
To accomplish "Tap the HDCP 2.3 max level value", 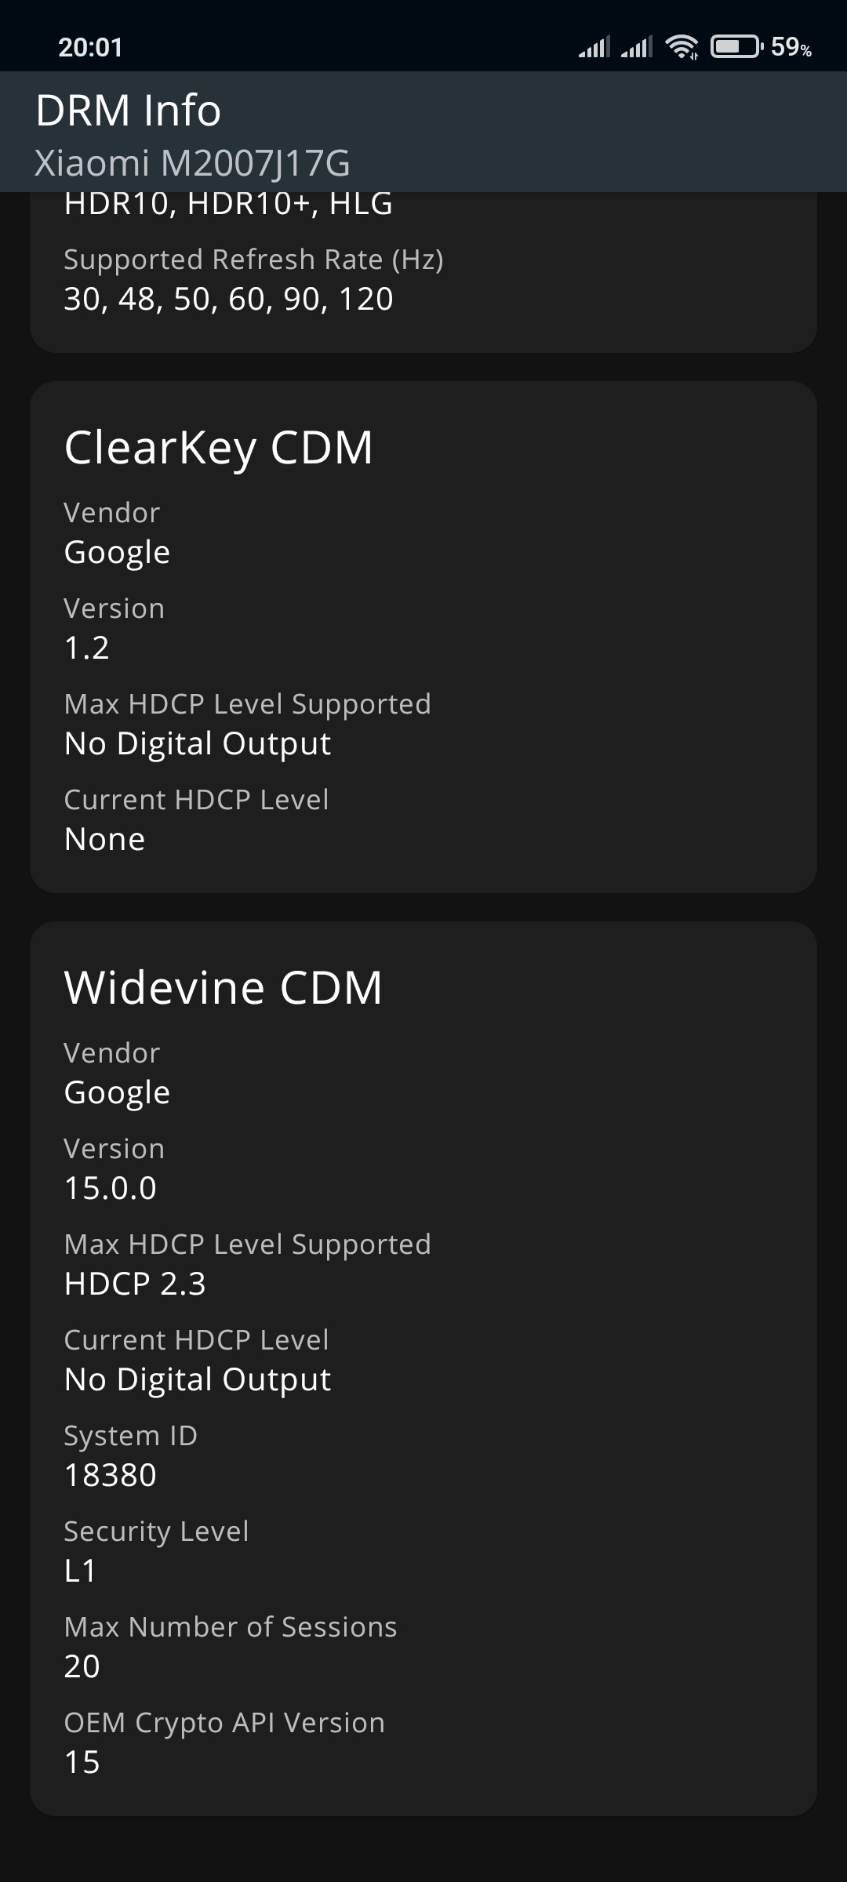I will [135, 1284].
